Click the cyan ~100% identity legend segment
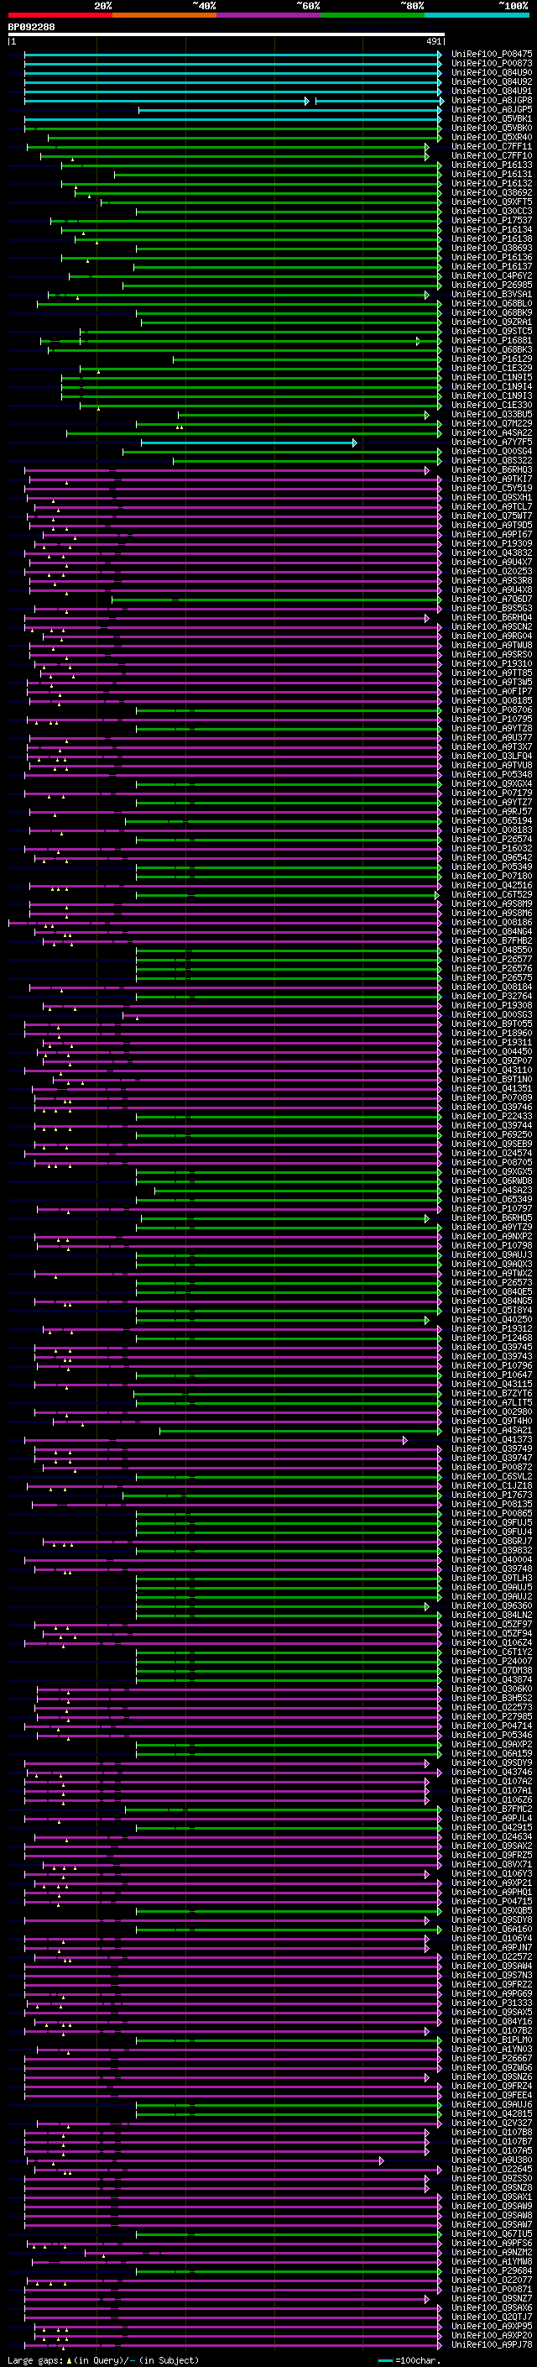 click(477, 15)
